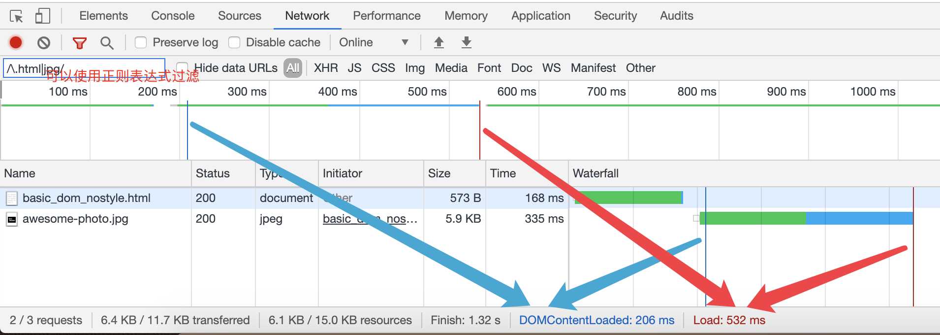The width and height of the screenshot is (940, 335).
Task: Click the import HAR upload arrow
Action: (x=439, y=43)
